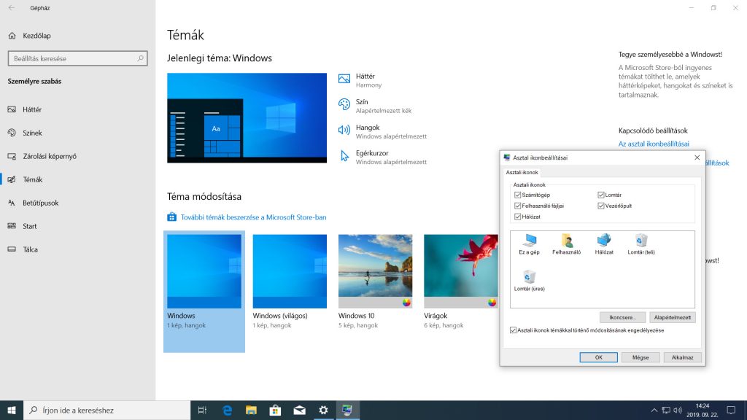The height and width of the screenshot is (420, 747).
Task: Select the Lomtár (teli) icon
Action: click(x=640, y=244)
